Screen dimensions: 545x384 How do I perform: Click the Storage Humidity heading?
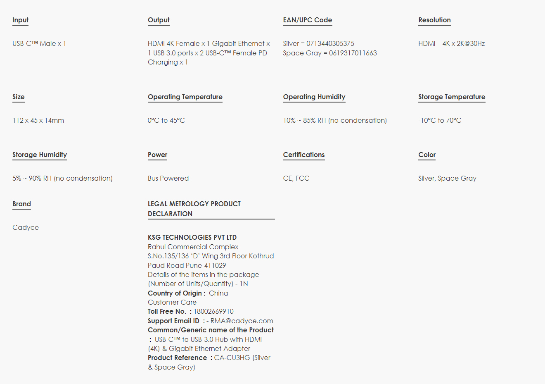(x=40, y=155)
